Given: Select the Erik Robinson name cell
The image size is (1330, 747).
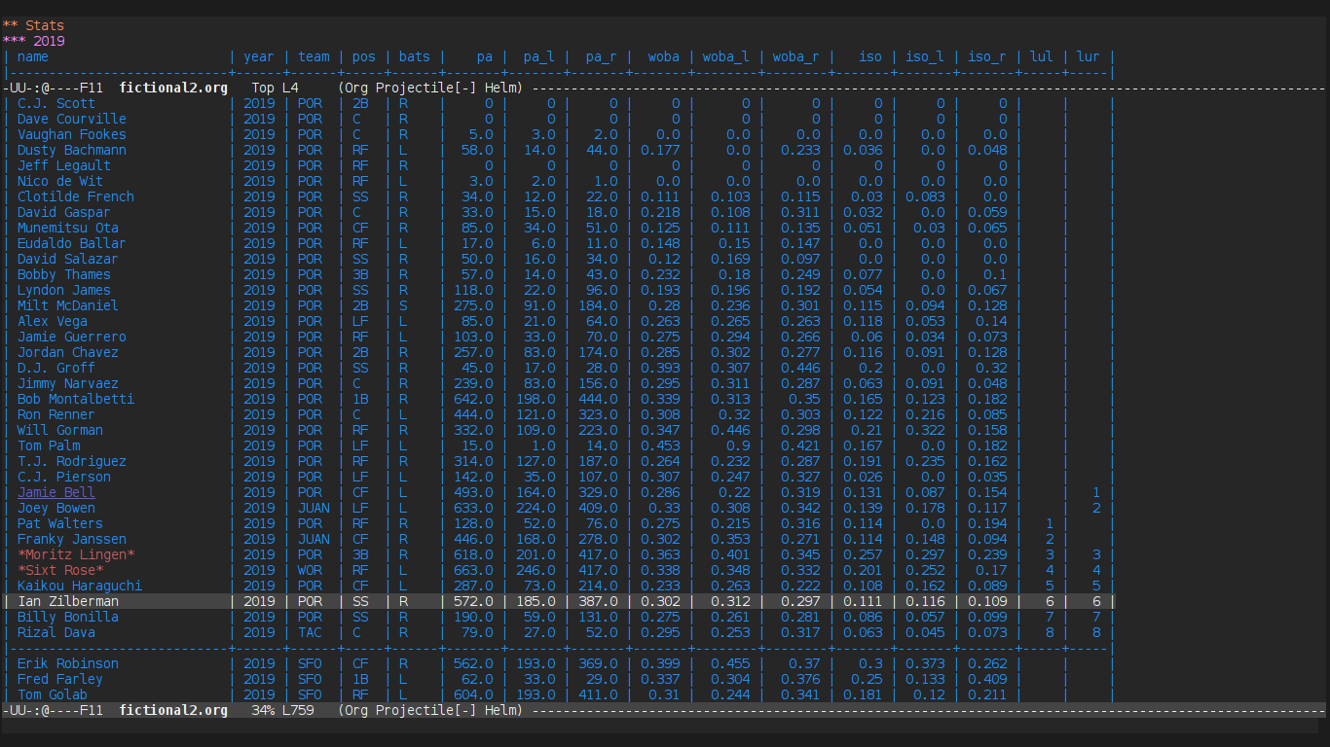Looking at the screenshot, I should tap(68, 663).
